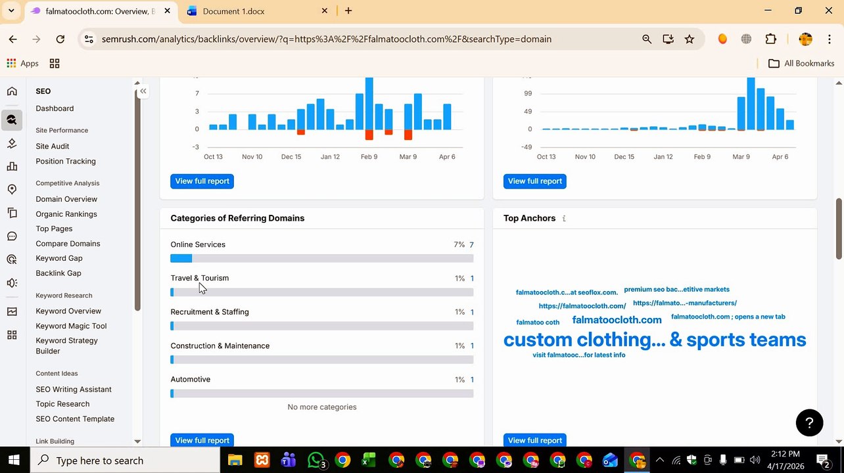Reload the Semrush page
Viewport: 844px width, 473px height.
pos(60,39)
